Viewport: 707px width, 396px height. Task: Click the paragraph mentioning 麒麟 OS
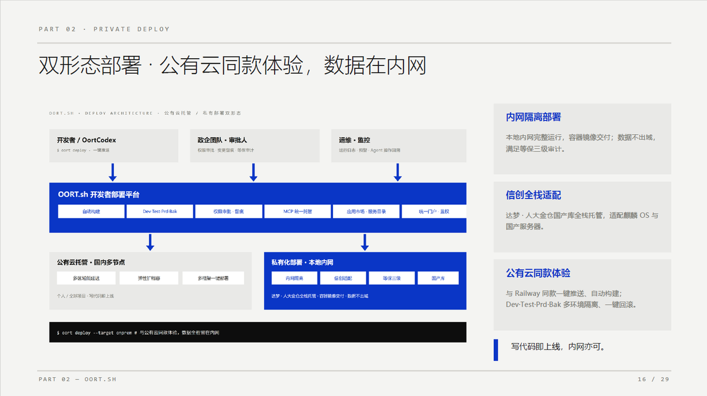click(x=582, y=221)
